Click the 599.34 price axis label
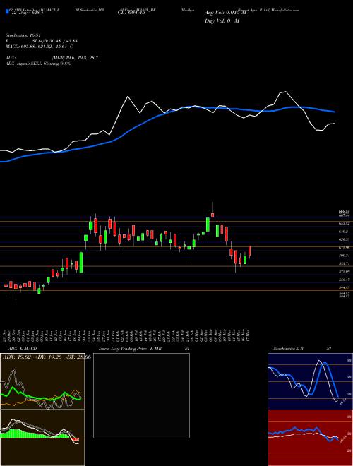The width and height of the screenshot is (353, 466). click(344, 256)
